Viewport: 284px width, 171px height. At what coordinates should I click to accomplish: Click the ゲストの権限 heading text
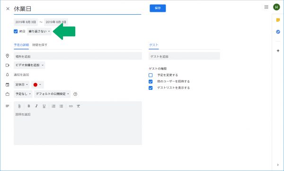click(x=158, y=68)
